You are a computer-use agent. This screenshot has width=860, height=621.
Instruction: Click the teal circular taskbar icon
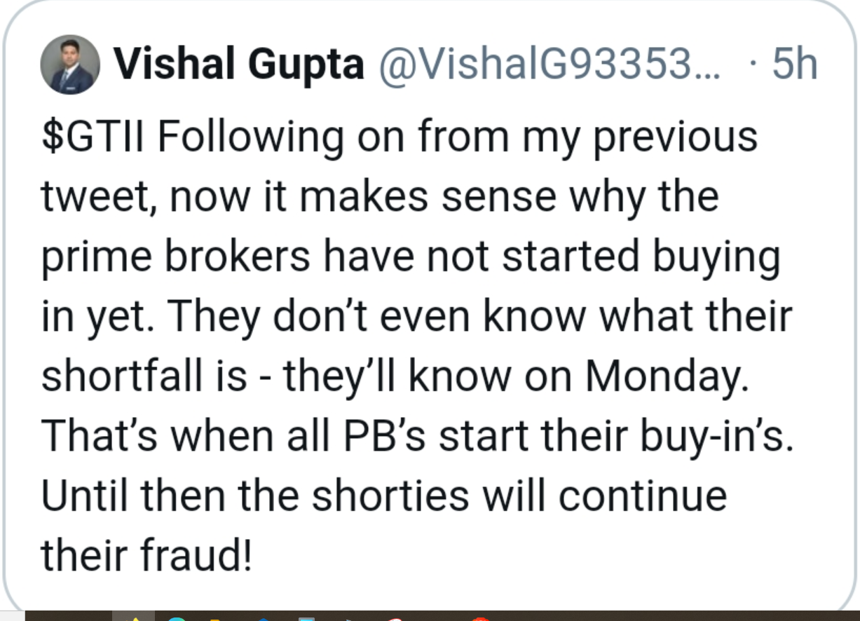[175, 617]
